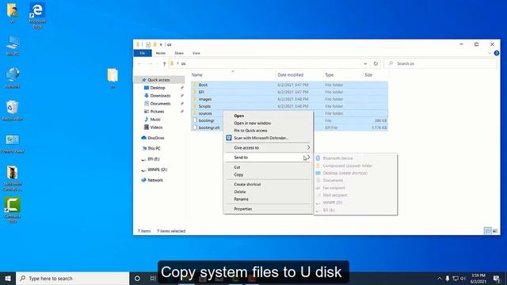
Task: Send to Compressed (zipped) folder
Action: [x=356, y=165]
